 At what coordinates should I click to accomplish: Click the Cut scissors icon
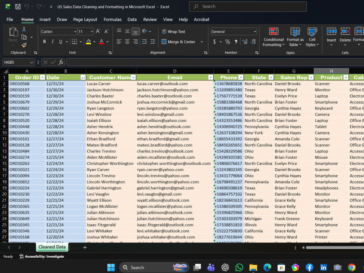click(x=24, y=29)
